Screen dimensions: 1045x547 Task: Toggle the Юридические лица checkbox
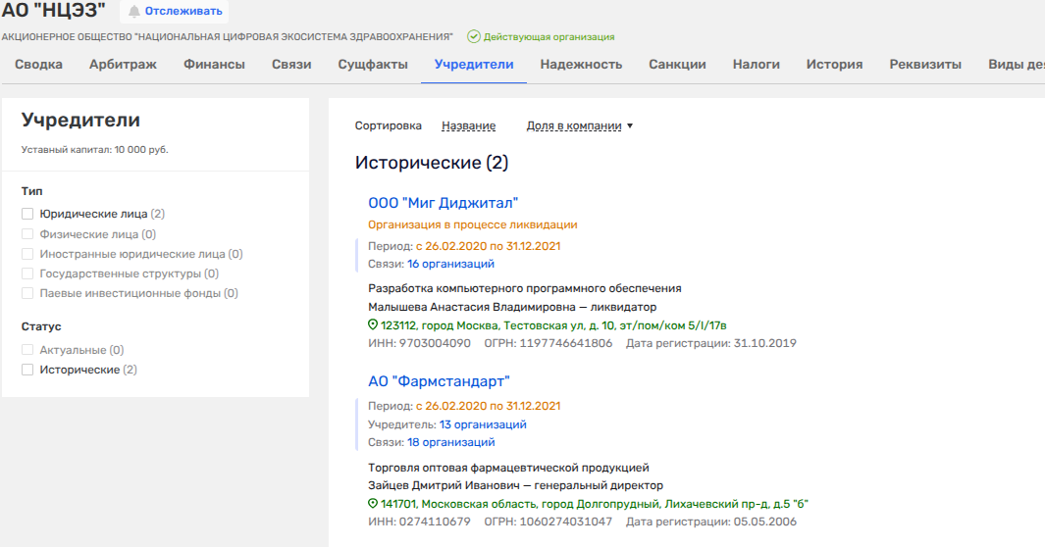click(x=27, y=214)
